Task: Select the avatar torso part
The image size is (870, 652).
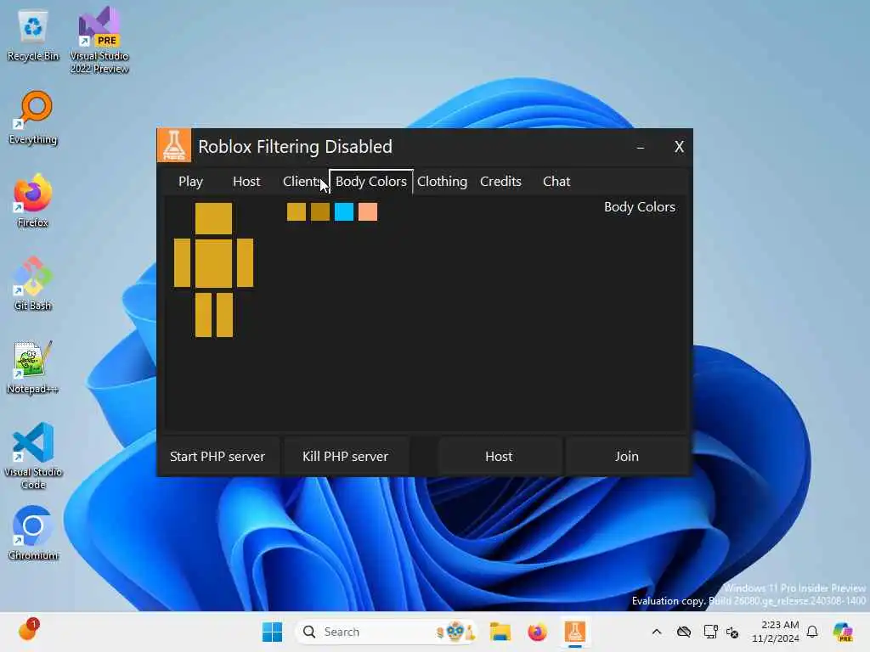Action: point(213,263)
